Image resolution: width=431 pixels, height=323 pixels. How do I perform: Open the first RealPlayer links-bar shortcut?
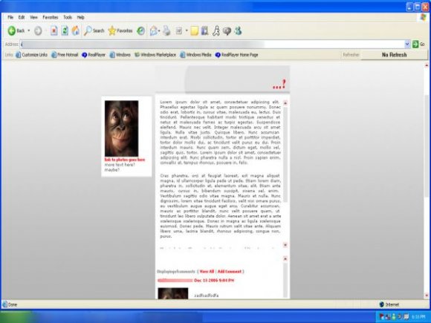pyautogui.click(x=94, y=55)
